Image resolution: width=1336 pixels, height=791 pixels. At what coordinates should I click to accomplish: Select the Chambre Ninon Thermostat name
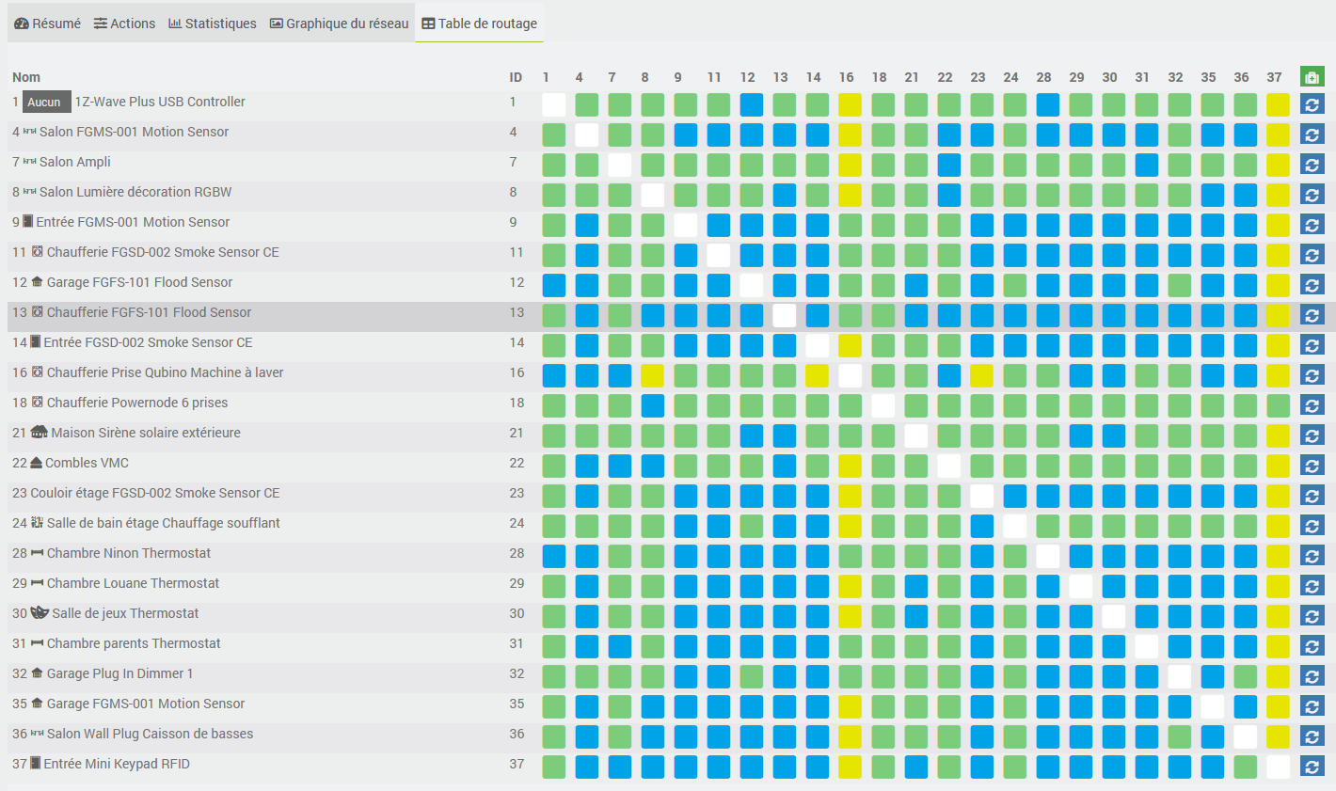(x=129, y=553)
